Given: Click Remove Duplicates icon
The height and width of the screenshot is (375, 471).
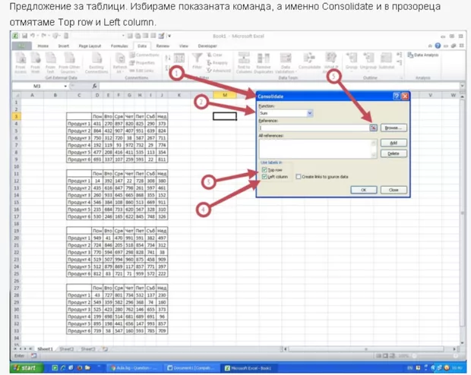Looking at the screenshot, I should (x=264, y=62).
